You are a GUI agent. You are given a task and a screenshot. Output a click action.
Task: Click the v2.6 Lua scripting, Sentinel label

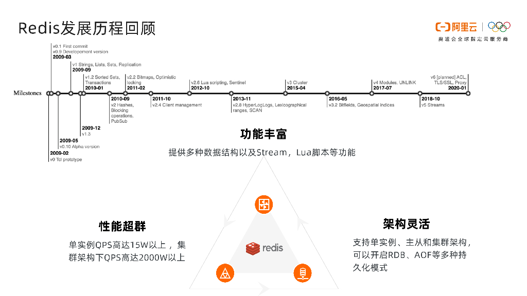pyautogui.click(x=218, y=83)
